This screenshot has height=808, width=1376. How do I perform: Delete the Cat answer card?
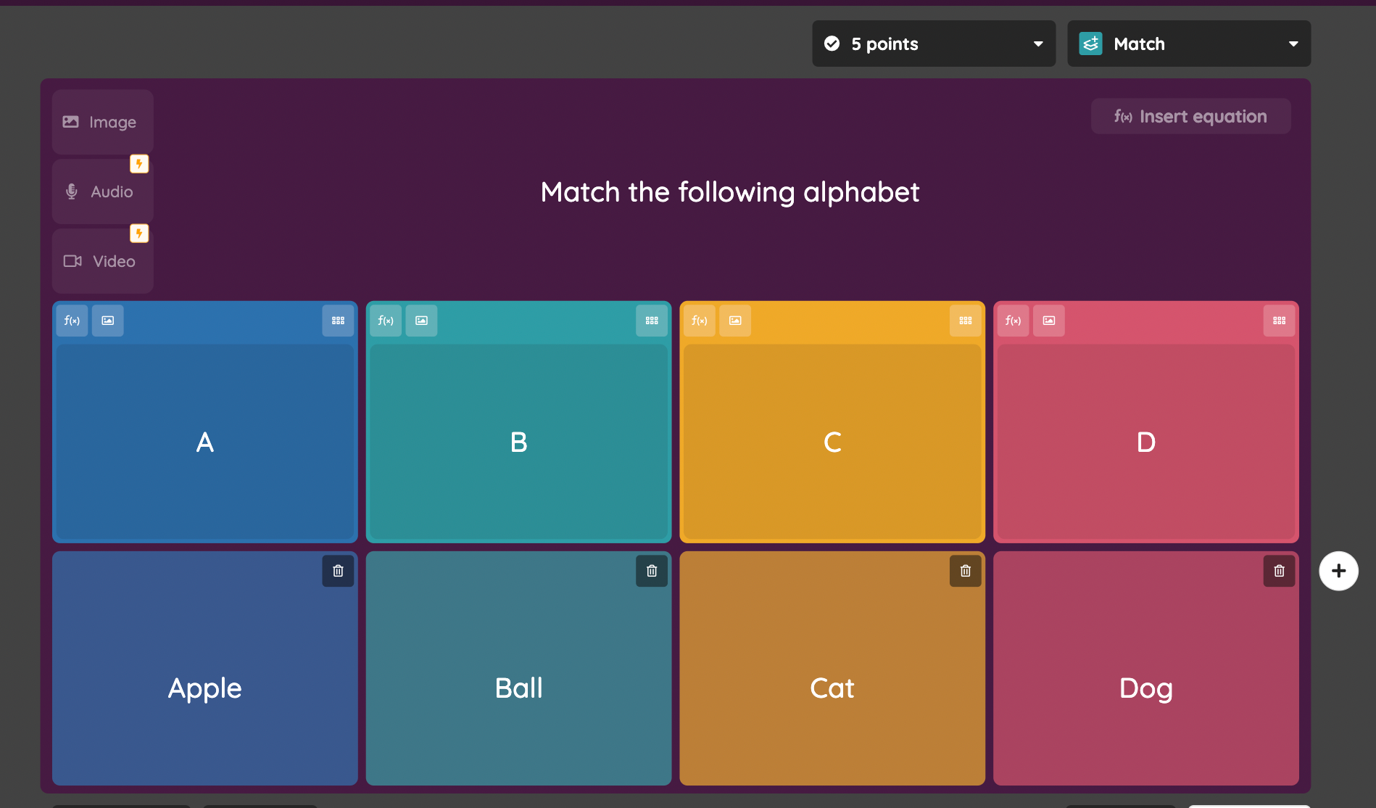[x=965, y=571]
